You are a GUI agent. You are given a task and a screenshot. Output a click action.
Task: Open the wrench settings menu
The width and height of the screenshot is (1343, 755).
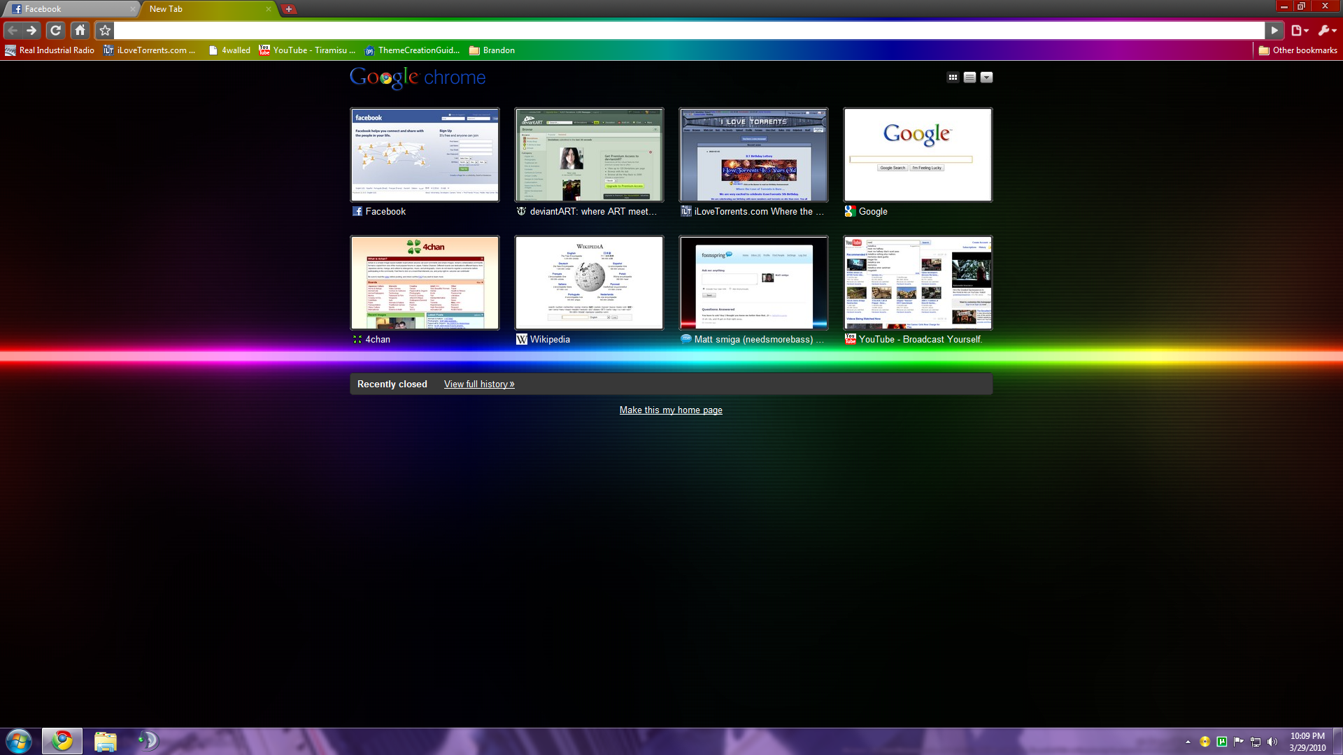(x=1327, y=30)
